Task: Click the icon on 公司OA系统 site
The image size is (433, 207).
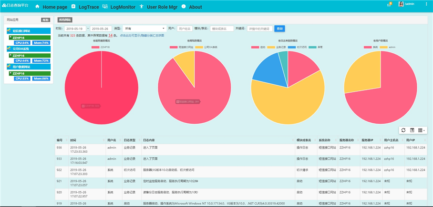Action: click(x=9, y=49)
